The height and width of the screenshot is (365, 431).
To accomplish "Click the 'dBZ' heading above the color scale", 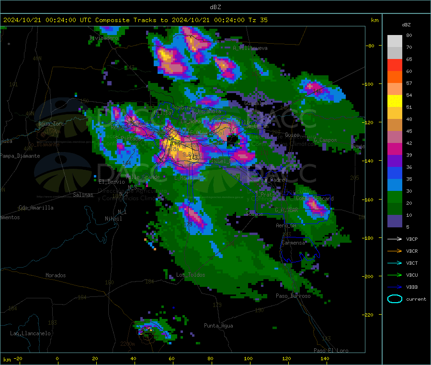I will [x=406, y=25].
